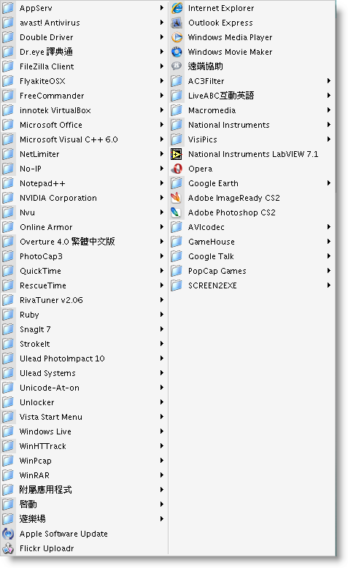Expand the NVIDIA Corporation submenu arrow
Screen dimensions: 348x568
point(162,198)
